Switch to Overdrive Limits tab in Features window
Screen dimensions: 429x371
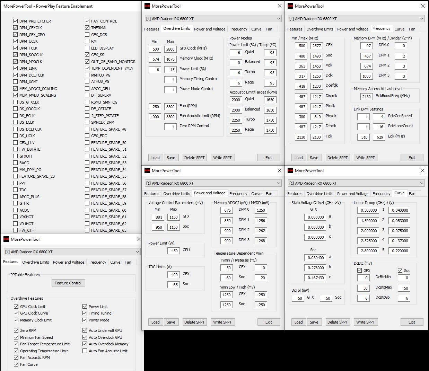click(x=36, y=262)
